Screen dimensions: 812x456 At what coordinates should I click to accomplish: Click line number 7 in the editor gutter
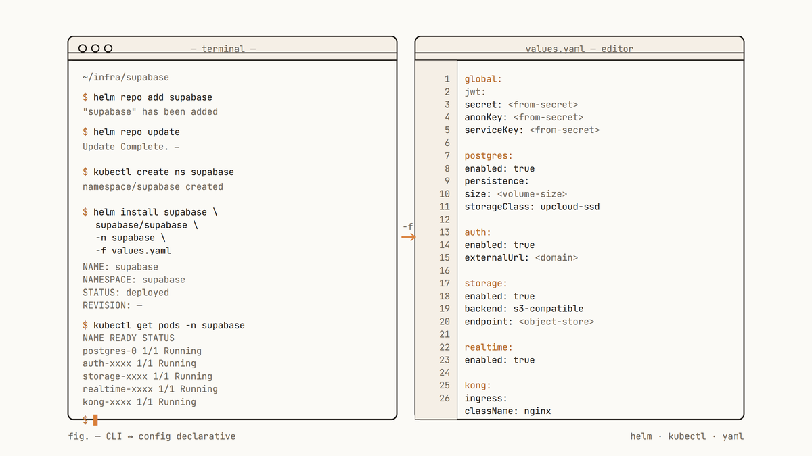point(447,155)
